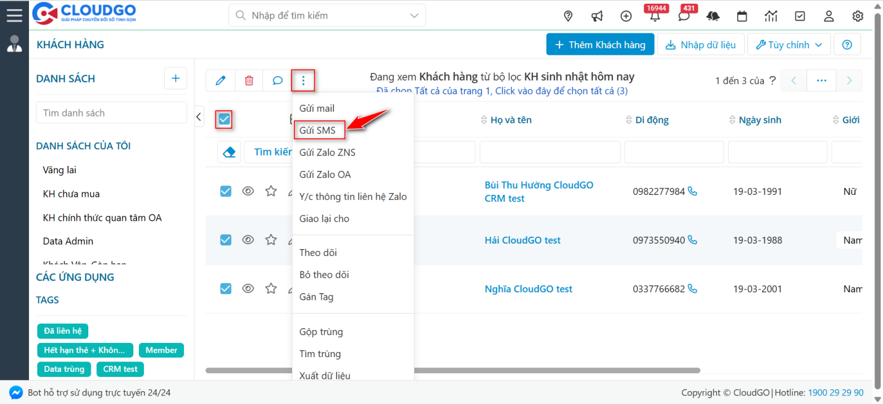This screenshot has height=404, width=883.
Task: Click the megaphone campaign icon in the header
Action: [x=596, y=16]
